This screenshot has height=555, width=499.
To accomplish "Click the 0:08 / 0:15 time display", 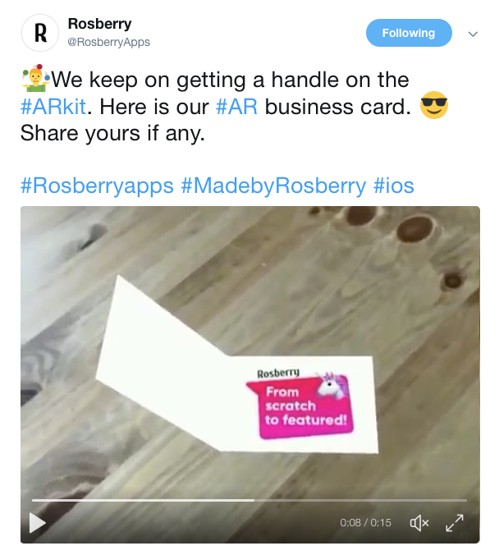I will [x=365, y=523].
